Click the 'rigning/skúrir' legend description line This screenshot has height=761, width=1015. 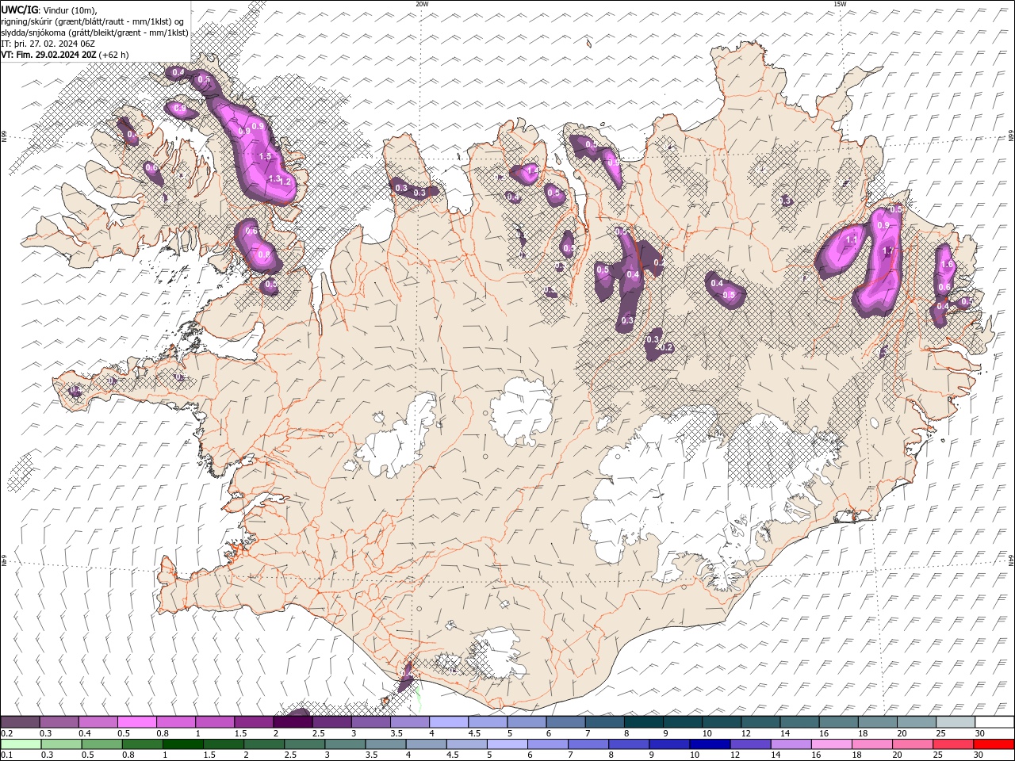pos(94,21)
